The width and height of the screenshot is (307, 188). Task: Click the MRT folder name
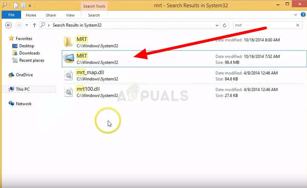click(x=82, y=39)
